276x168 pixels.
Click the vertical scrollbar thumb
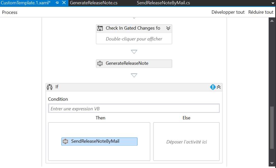272,128
